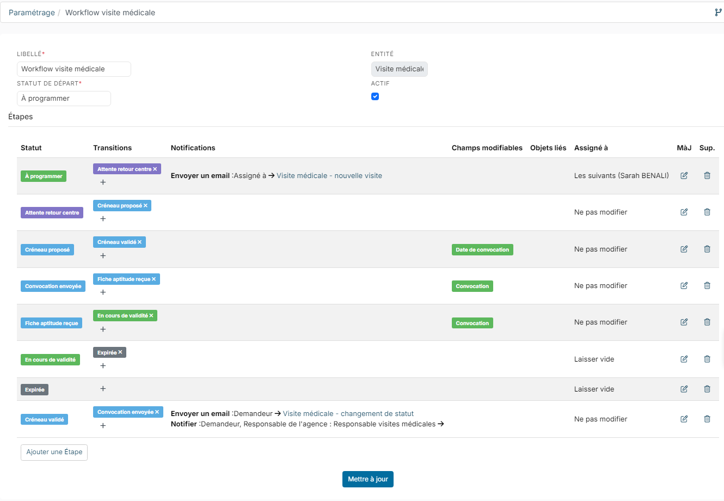The image size is (724, 501).
Task: Click the Champs modifiables column header
Action: [487, 148]
